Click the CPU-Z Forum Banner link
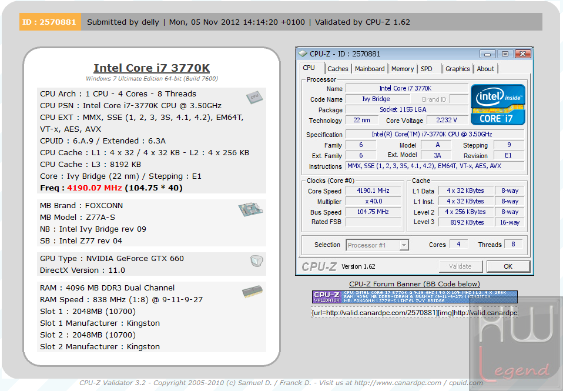The image size is (563, 391). [415, 284]
